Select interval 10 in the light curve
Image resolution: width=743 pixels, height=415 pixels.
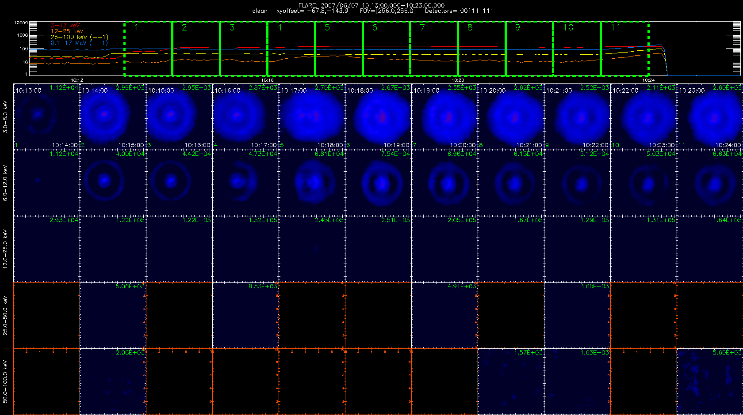click(x=577, y=49)
